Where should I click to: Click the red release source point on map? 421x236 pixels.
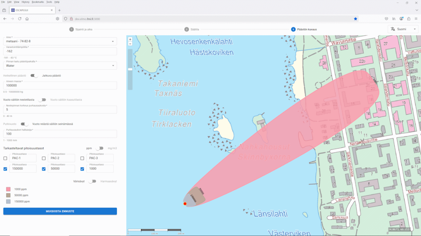point(185,204)
